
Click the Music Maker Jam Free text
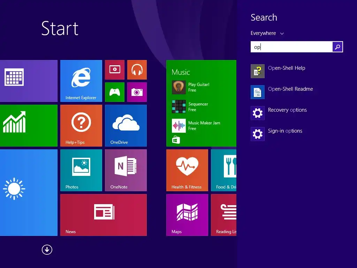[x=204, y=126]
